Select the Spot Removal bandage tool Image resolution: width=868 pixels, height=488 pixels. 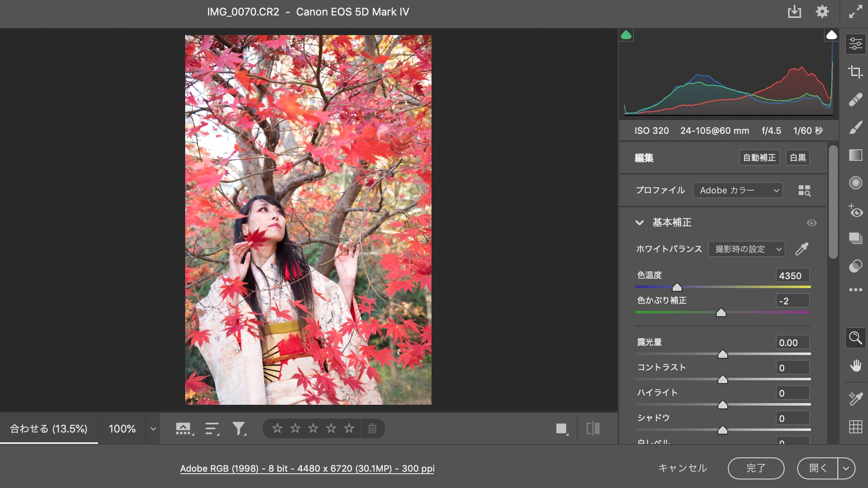[855, 100]
